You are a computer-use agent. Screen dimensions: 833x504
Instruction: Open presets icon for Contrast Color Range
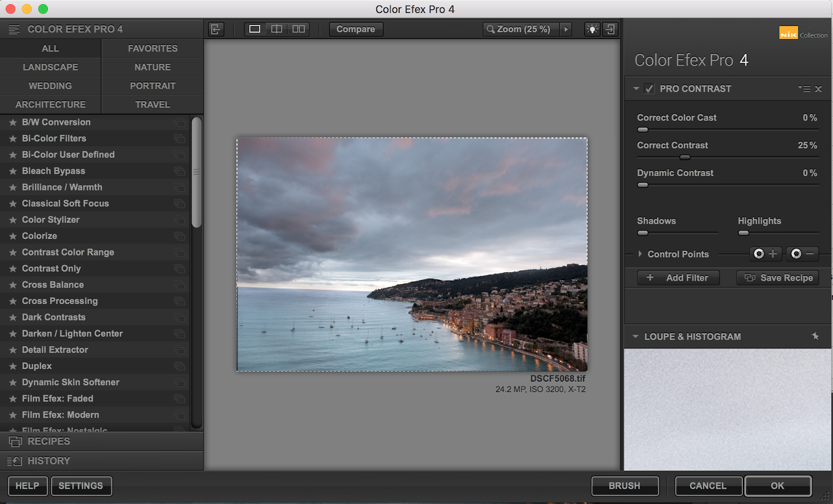click(180, 253)
